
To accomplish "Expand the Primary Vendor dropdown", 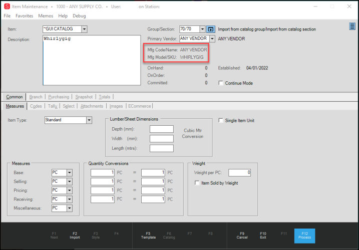I will pos(212,38).
